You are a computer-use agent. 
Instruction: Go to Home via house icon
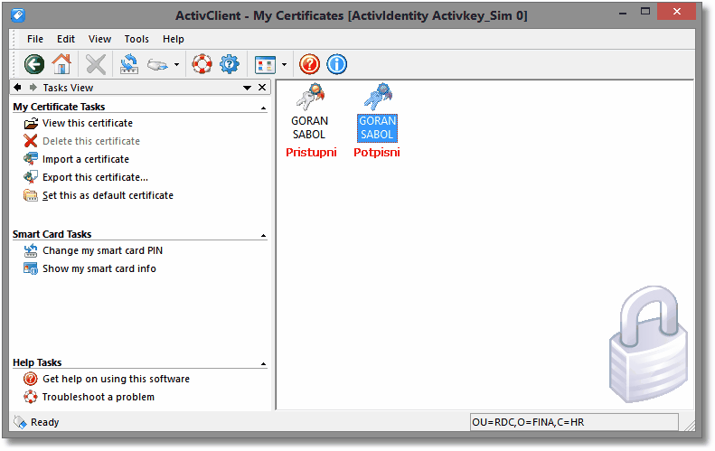tap(61, 64)
